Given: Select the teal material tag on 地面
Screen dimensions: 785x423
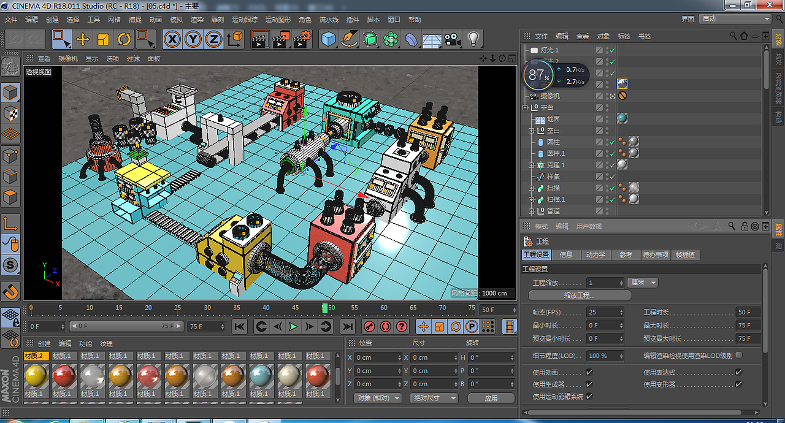Looking at the screenshot, I should (622, 119).
